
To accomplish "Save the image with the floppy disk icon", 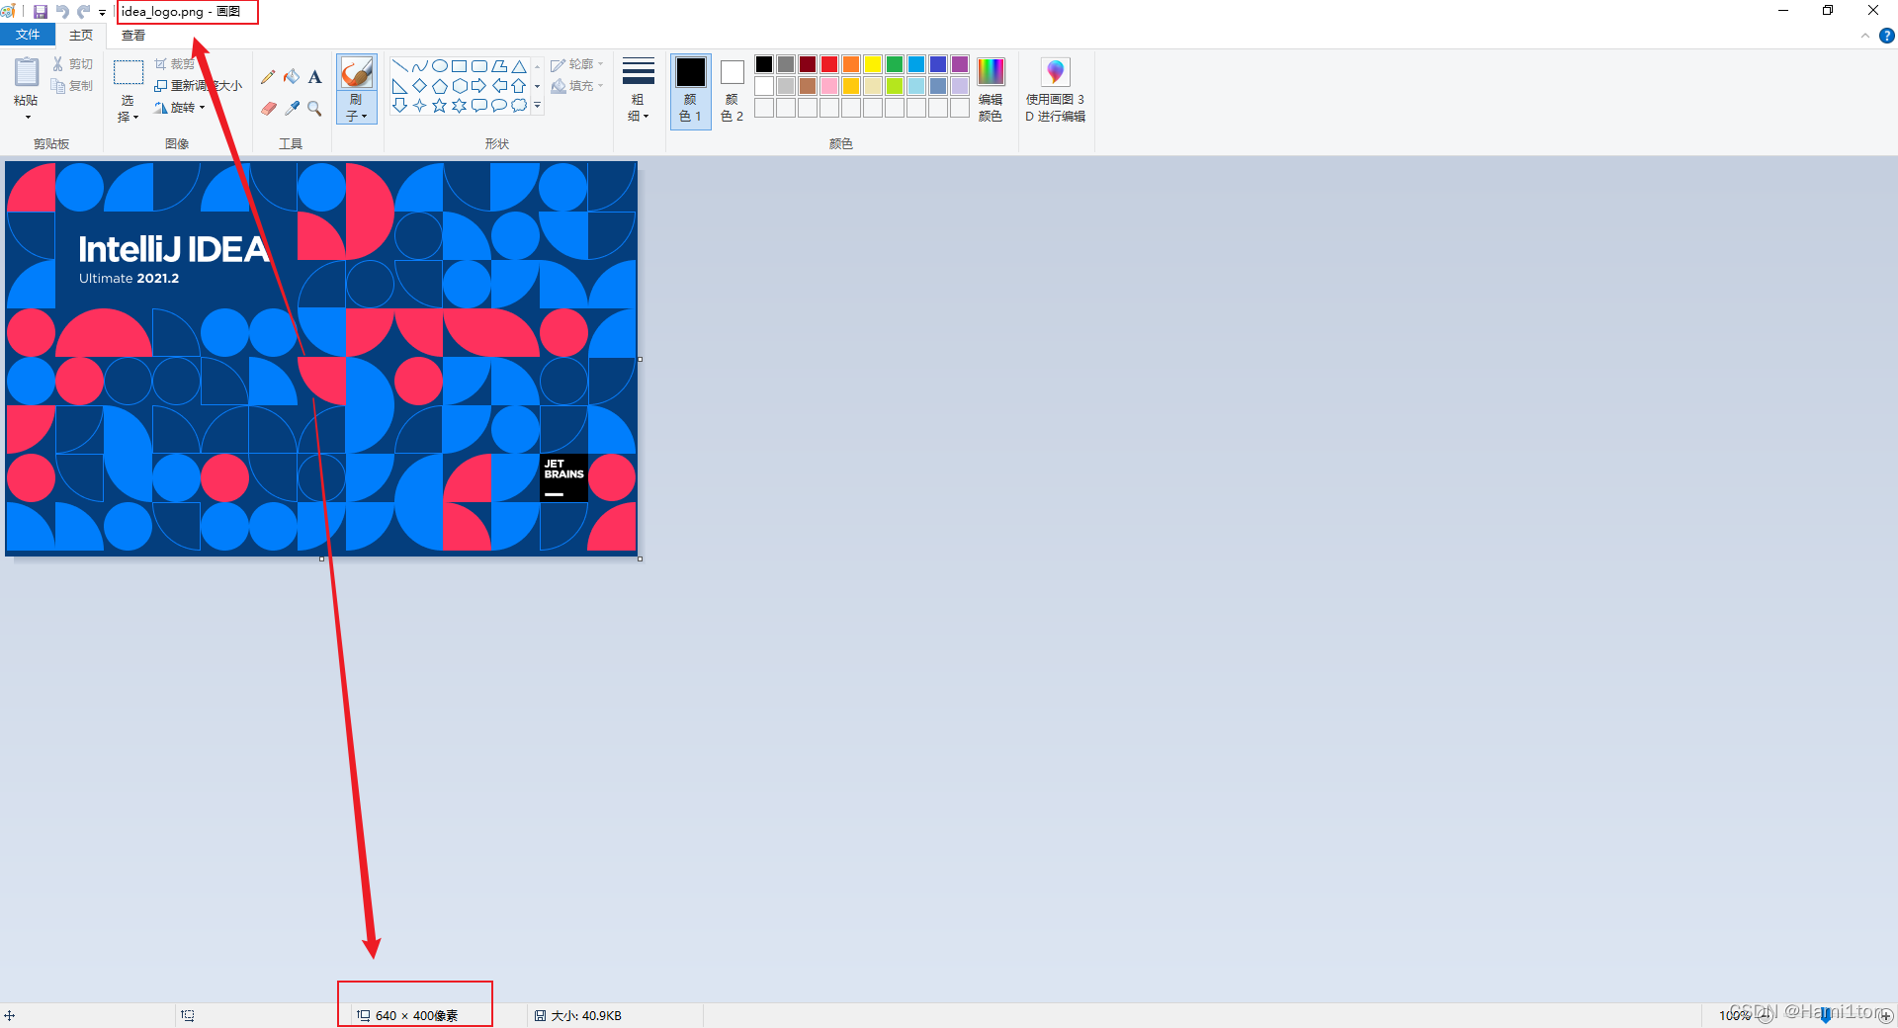I will click(x=41, y=12).
